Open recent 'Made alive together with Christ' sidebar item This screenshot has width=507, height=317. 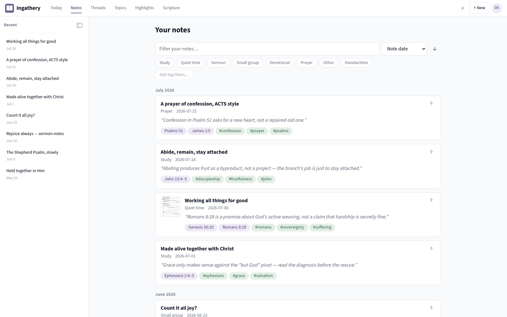point(44,100)
